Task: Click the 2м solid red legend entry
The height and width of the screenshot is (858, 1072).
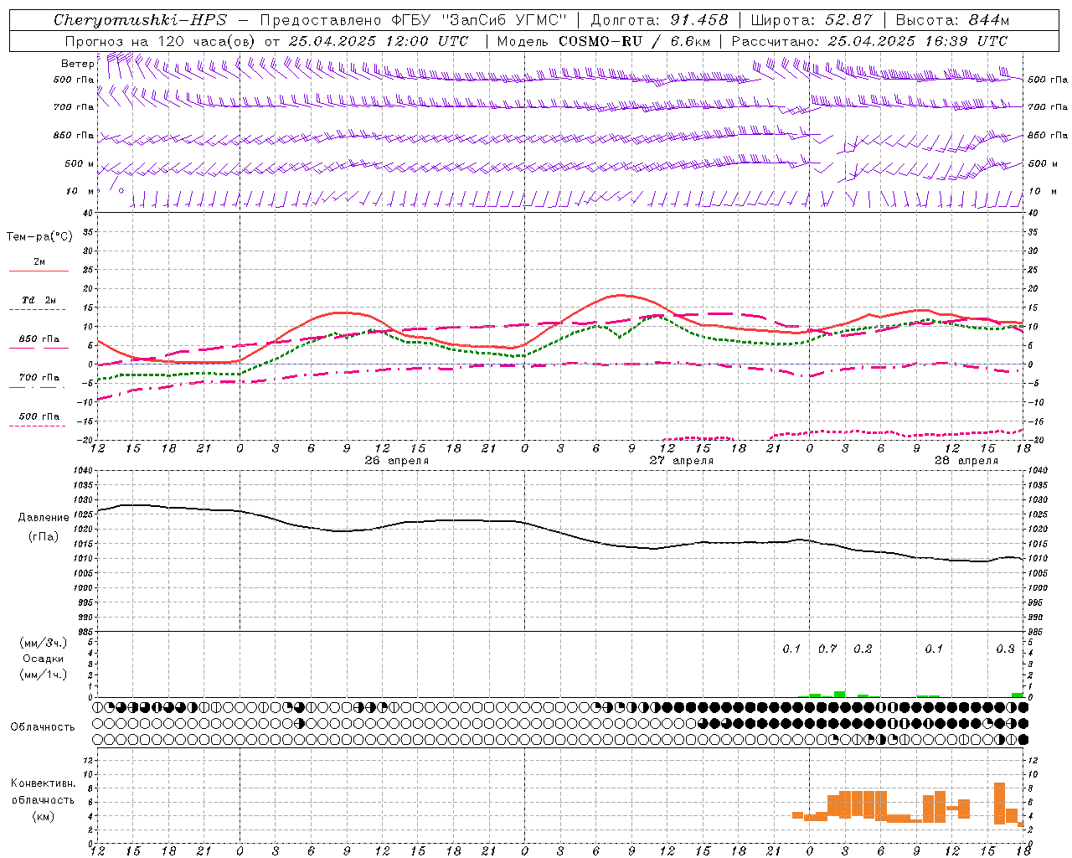Action: [39, 262]
